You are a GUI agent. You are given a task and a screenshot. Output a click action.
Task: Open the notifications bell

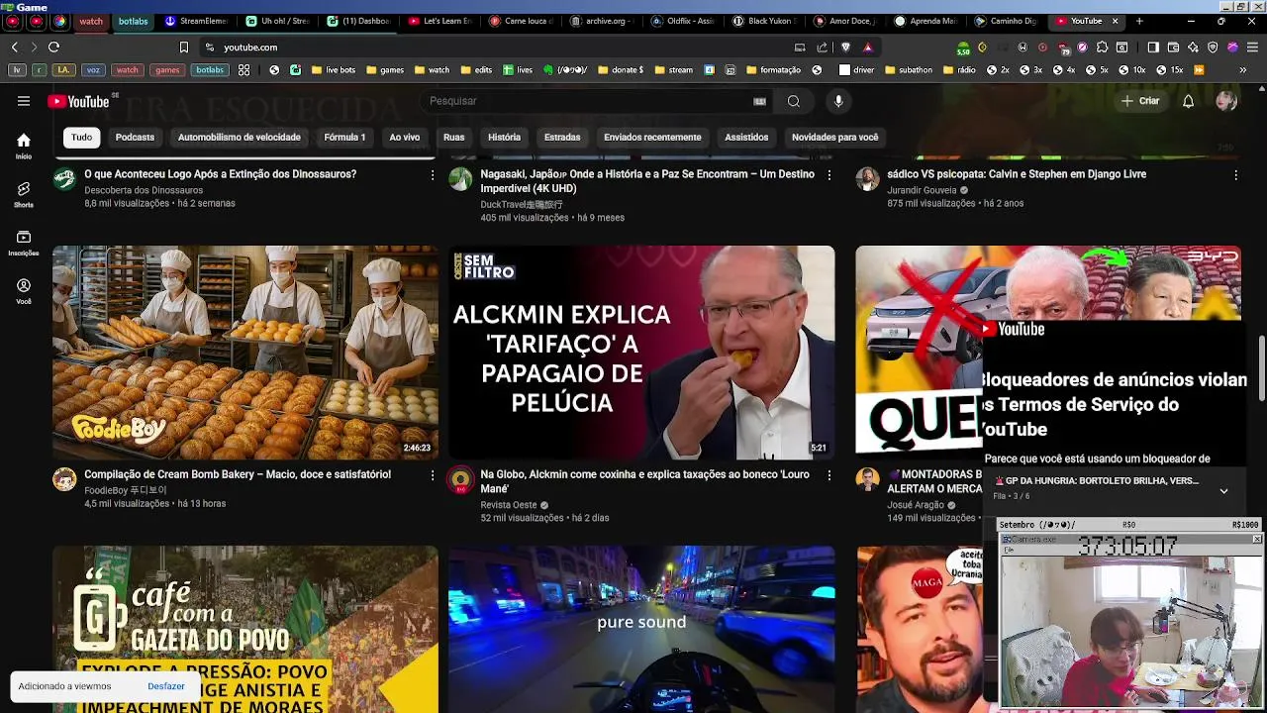tap(1188, 101)
